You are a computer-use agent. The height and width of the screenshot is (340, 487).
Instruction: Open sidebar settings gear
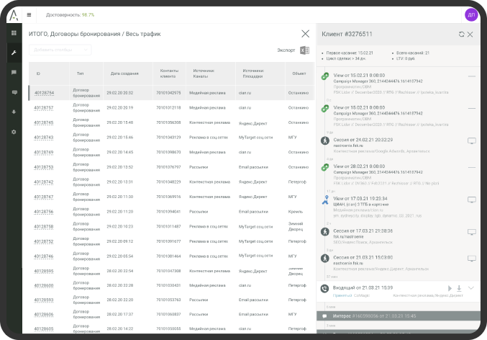click(13, 132)
